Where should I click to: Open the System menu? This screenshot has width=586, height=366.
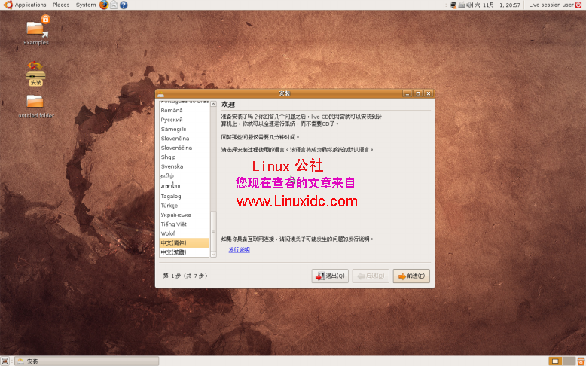click(86, 5)
